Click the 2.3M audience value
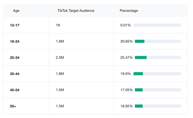This screenshot has width=193, height=118. click(x=60, y=57)
